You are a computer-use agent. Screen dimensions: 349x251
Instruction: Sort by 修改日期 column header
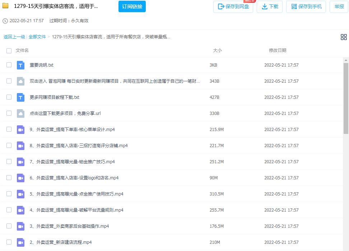point(278,50)
